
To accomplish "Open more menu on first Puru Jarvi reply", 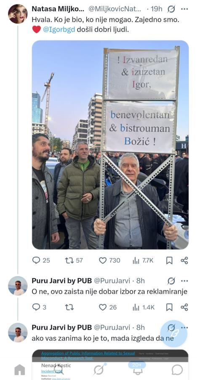I will 185,281.
